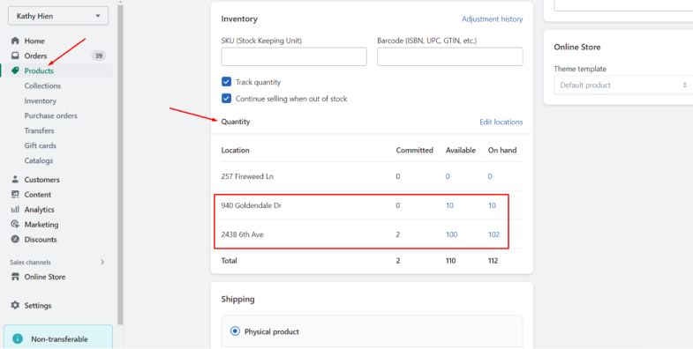
Task: Open the Theme template dropdown
Action: pyautogui.click(x=623, y=85)
